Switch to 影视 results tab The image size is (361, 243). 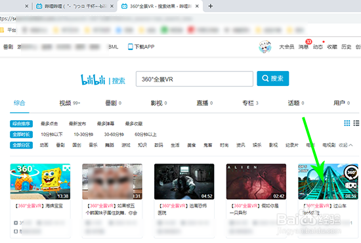point(159,103)
